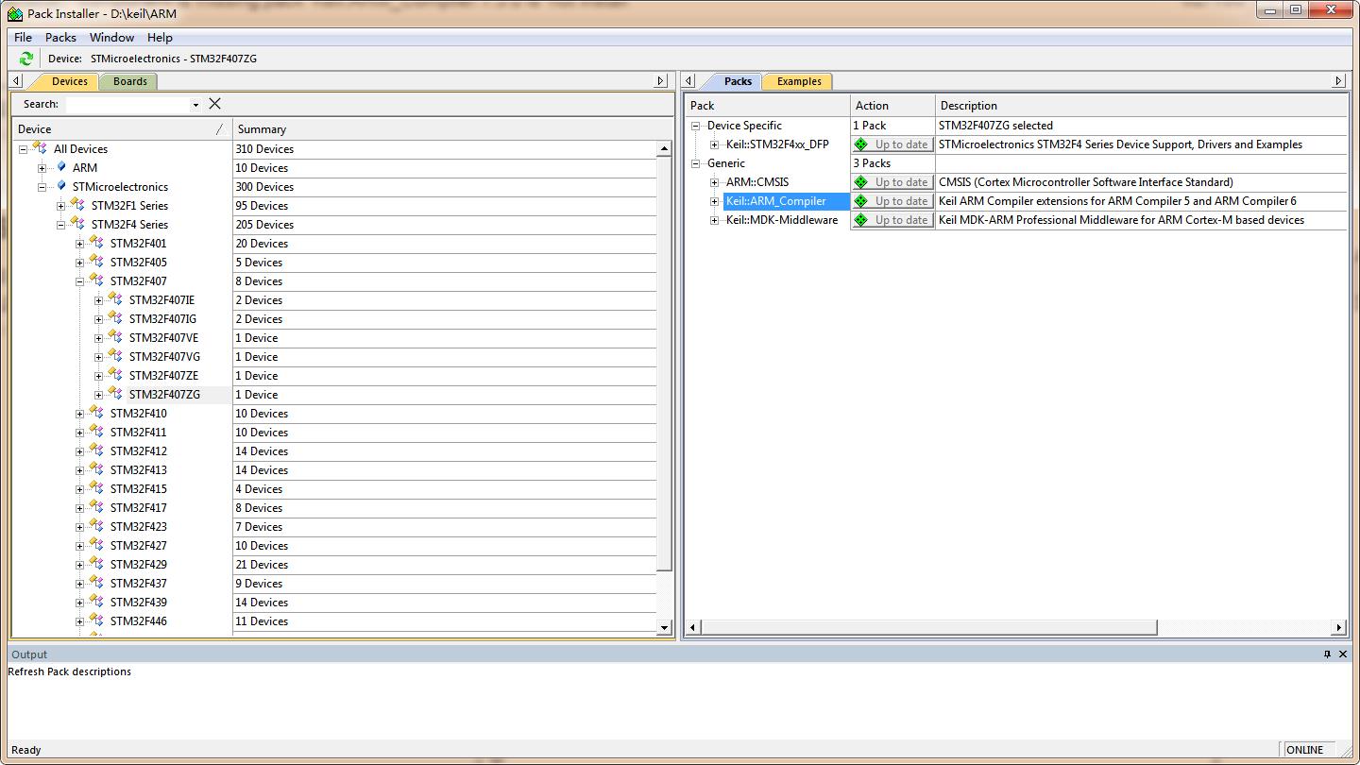Switch to the Examples tab
The image size is (1360, 765).
click(799, 81)
